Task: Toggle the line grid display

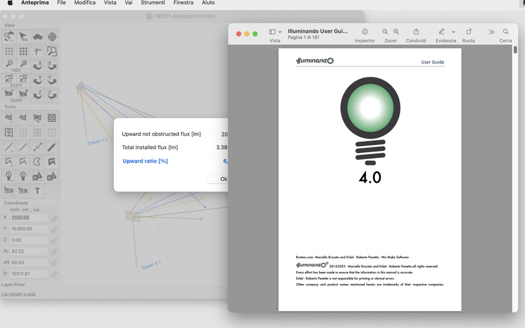Action: point(9,51)
